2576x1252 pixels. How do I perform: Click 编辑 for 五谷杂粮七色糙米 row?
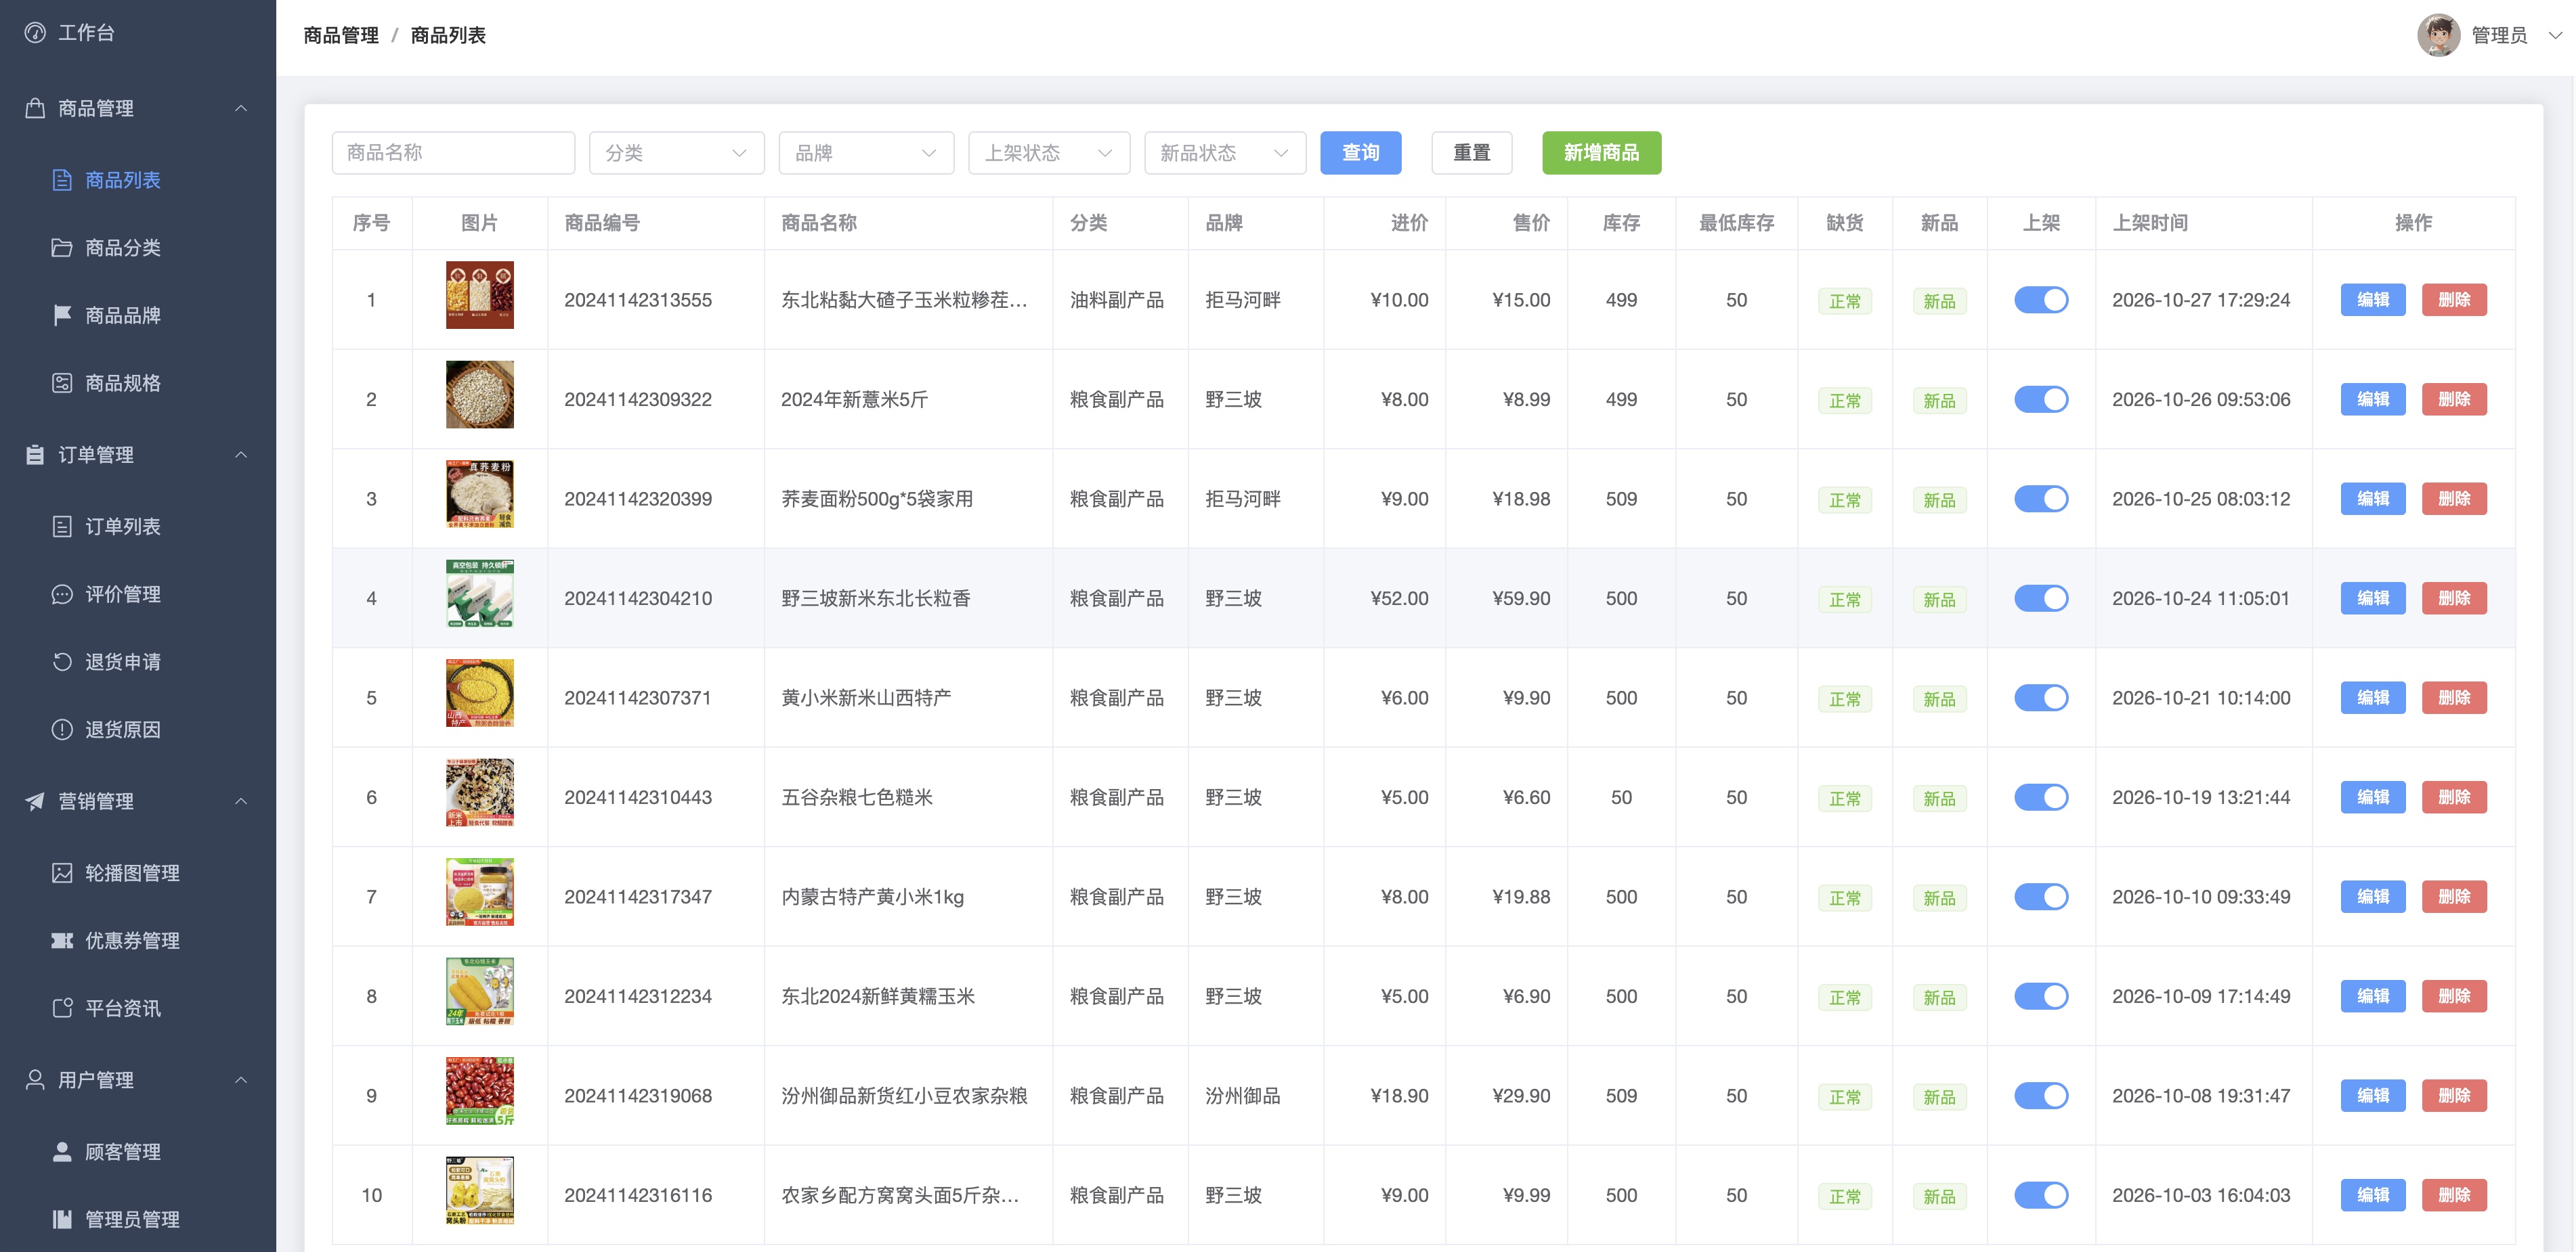tap(2372, 797)
